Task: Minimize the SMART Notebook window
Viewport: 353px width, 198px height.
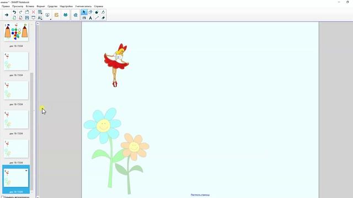Action: (339, 2)
